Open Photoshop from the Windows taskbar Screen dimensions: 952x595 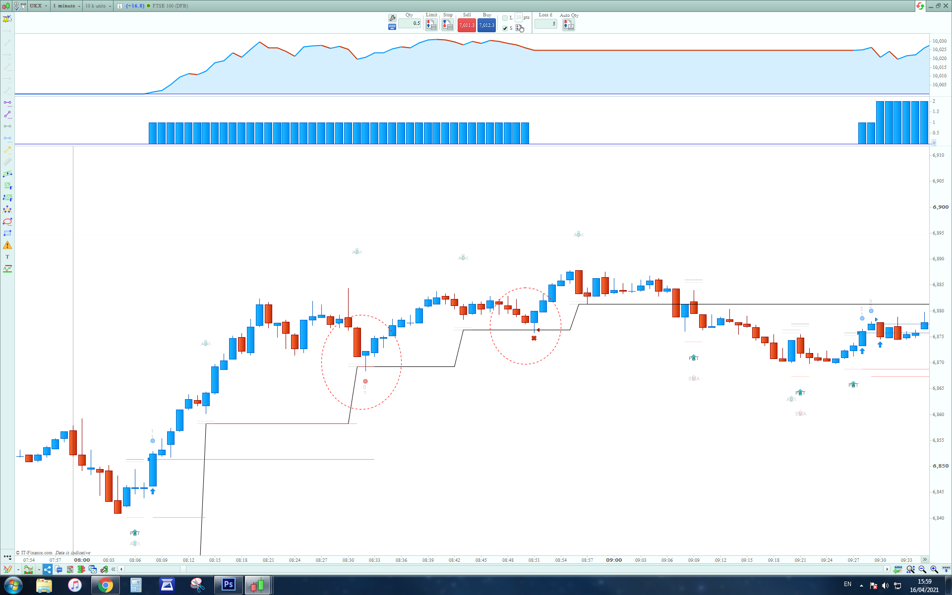pos(228,585)
